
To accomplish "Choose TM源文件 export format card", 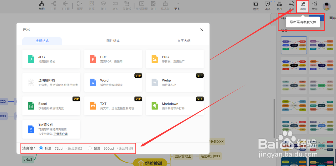I will (51, 129).
